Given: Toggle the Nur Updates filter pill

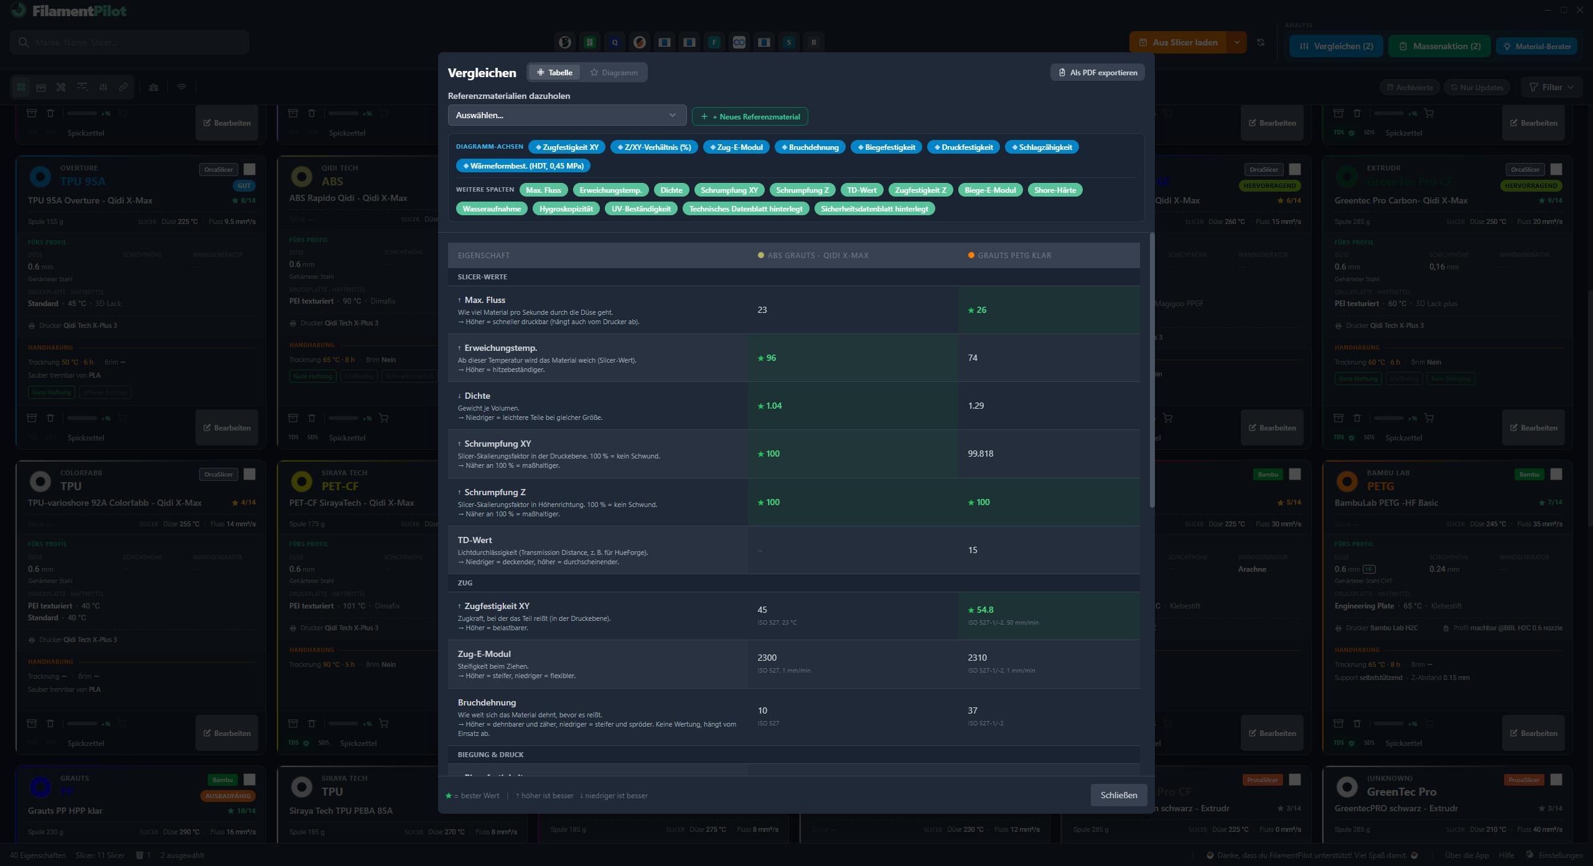Looking at the screenshot, I should 1477,87.
